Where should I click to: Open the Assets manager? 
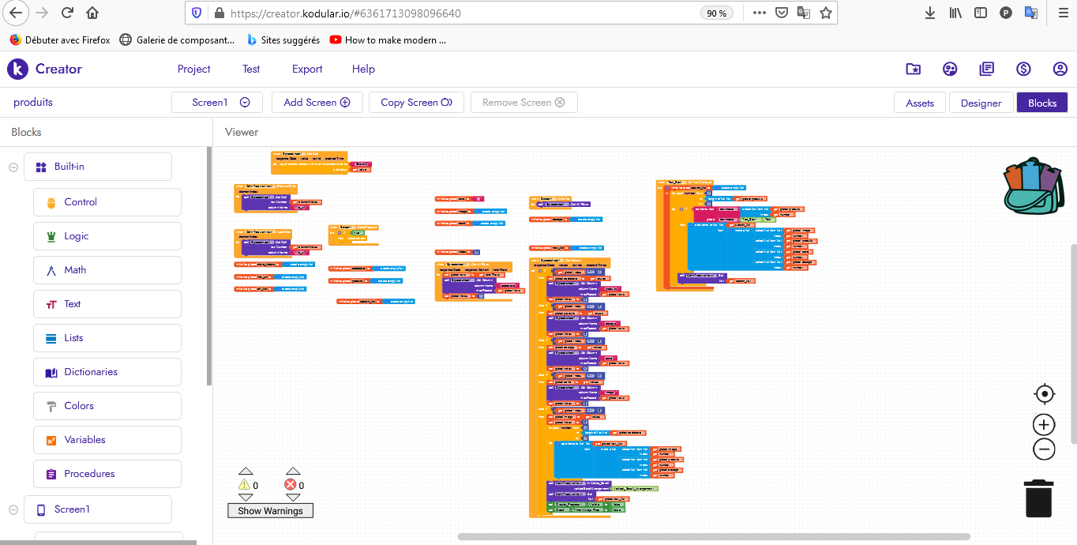(x=920, y=103)
